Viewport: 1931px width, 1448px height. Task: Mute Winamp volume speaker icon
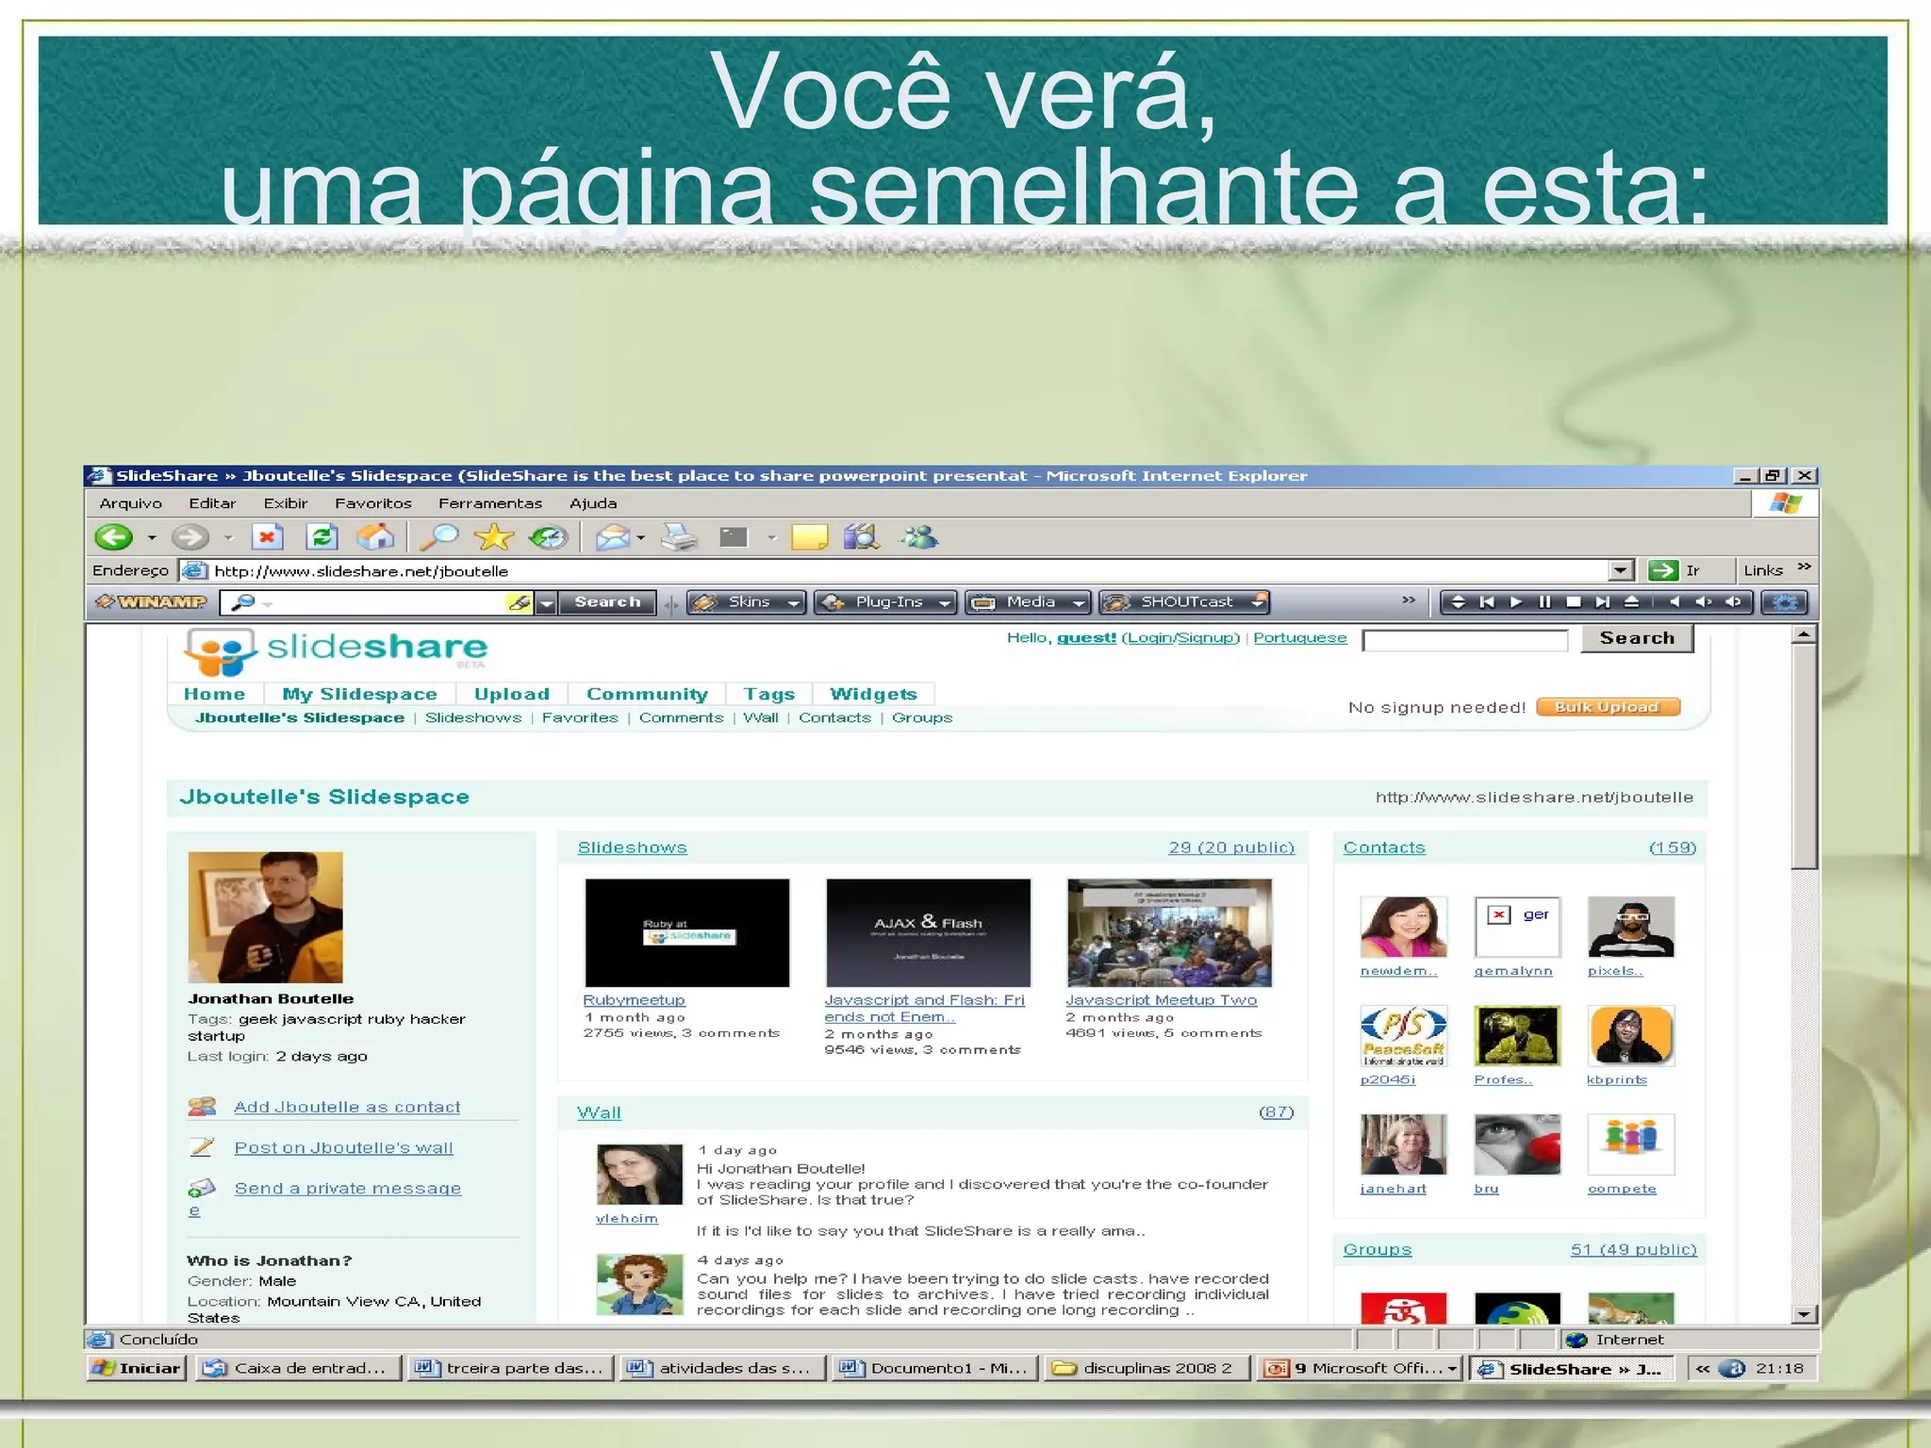click(x=1675, y=601)
